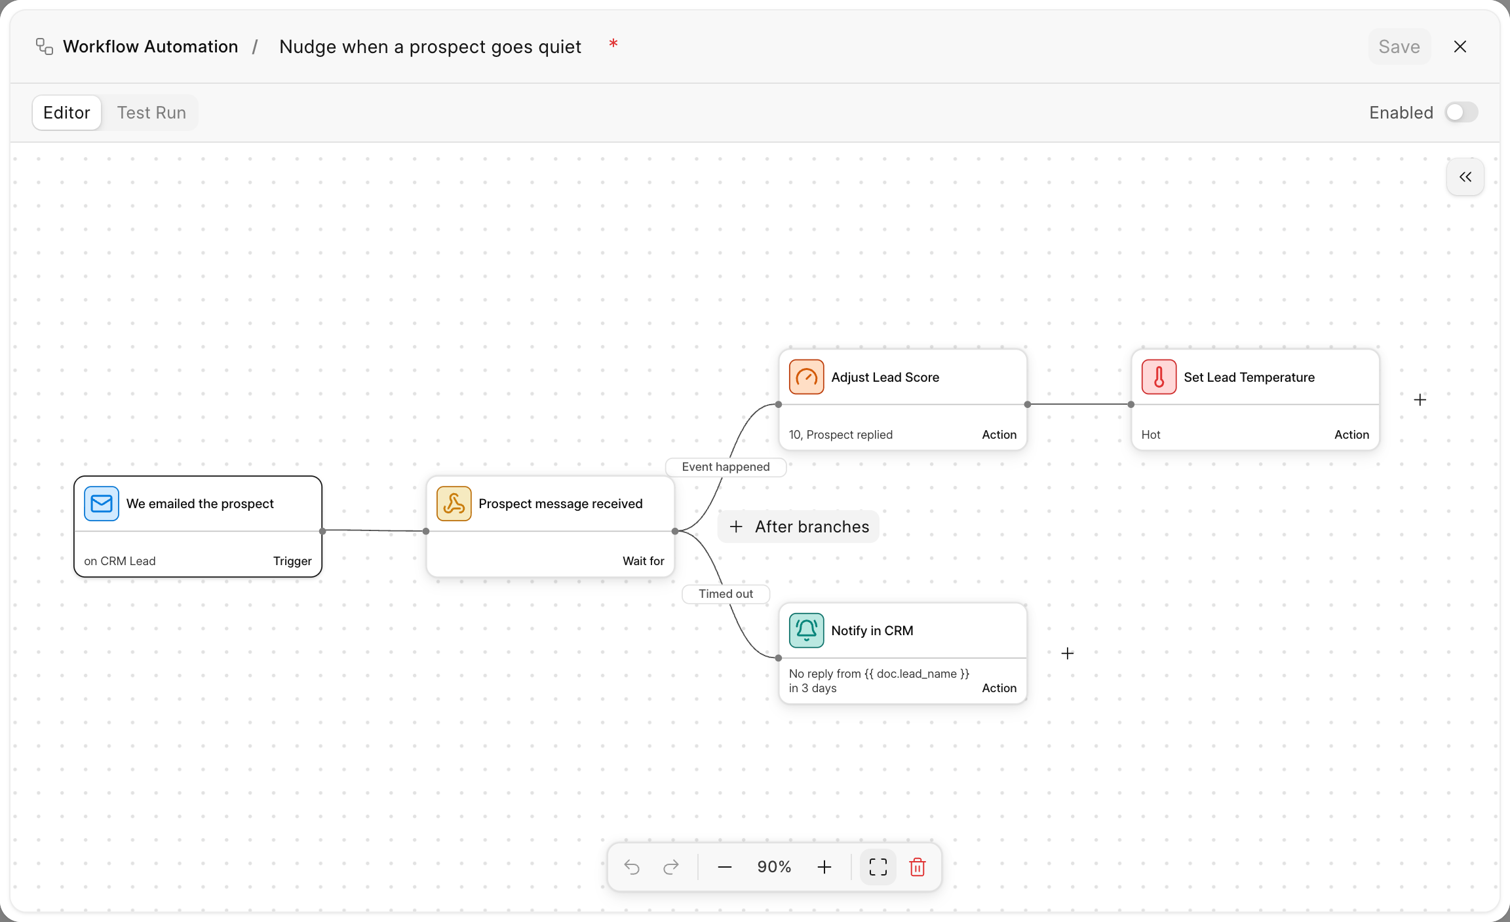Click the Wait for label on Prospect message node
Viewport: 1510px width, 922px height.
pos(643,561)
